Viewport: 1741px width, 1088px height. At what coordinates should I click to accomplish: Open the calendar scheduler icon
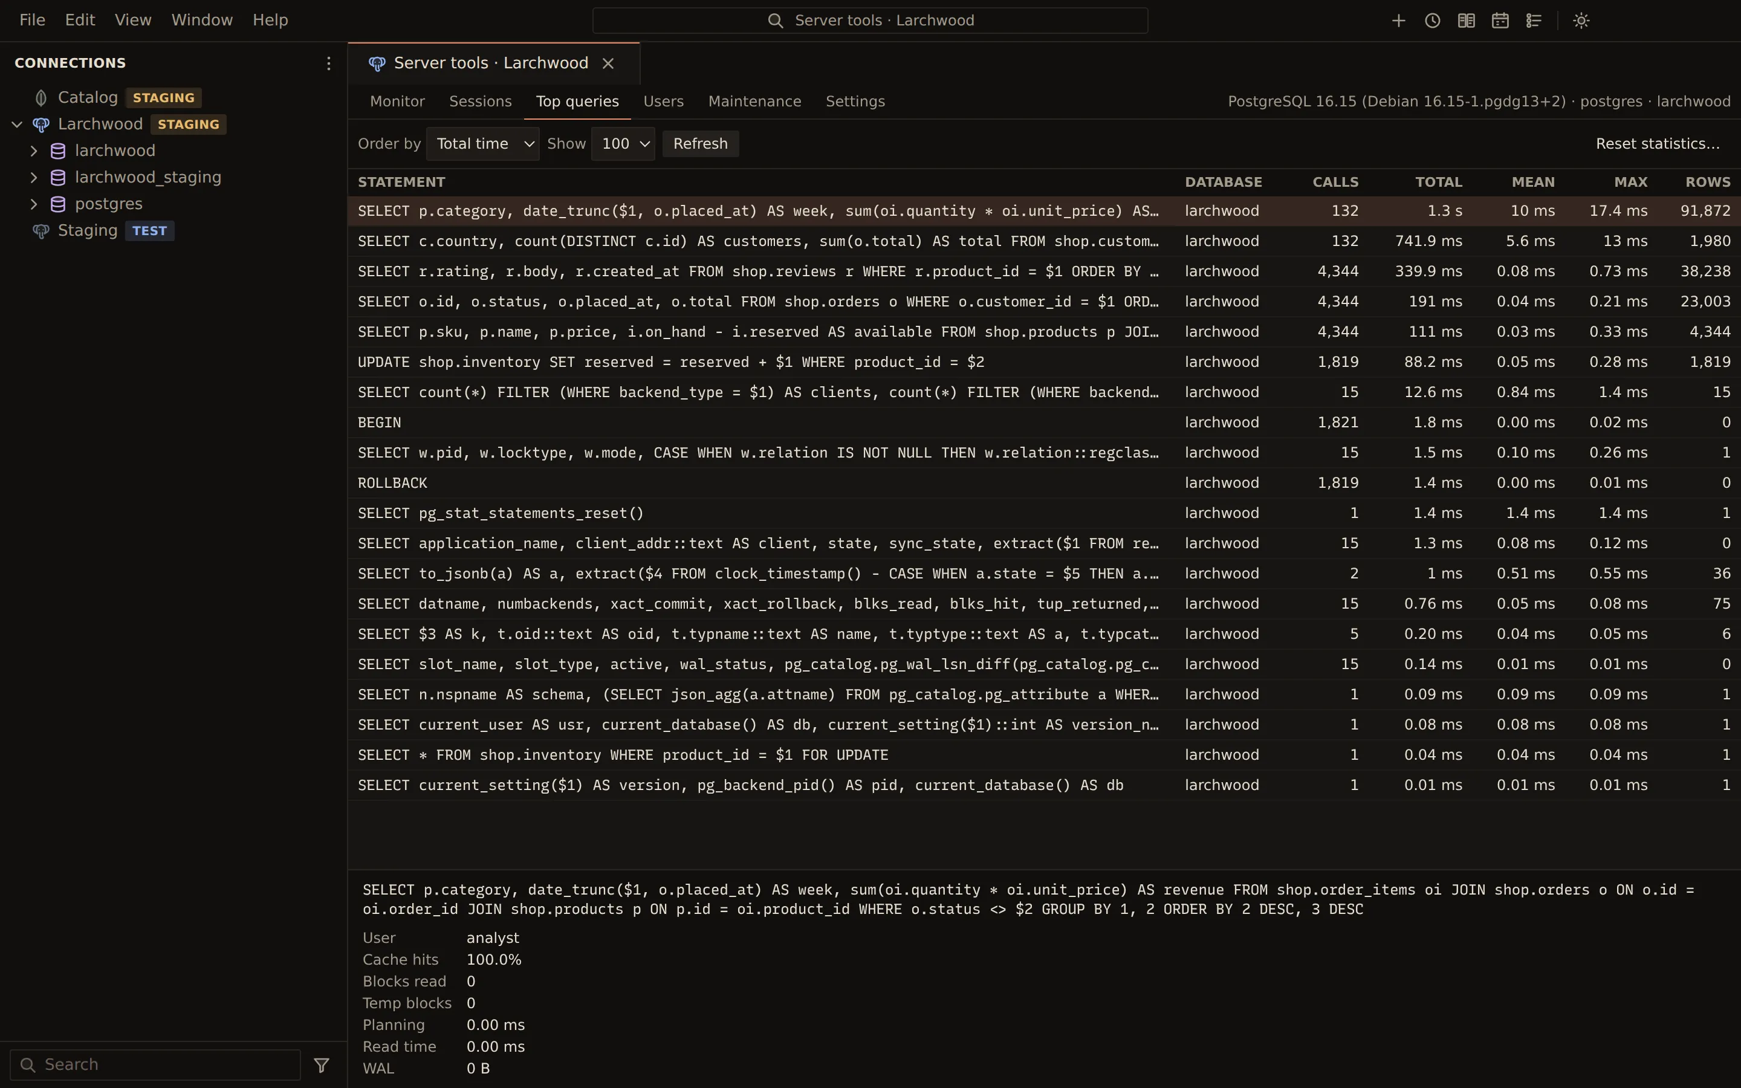pos(1499,20)
